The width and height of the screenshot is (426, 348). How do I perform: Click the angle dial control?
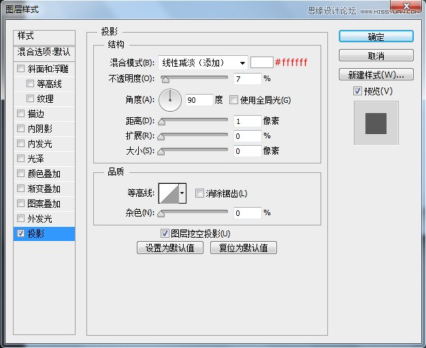[x=170, y=100]
